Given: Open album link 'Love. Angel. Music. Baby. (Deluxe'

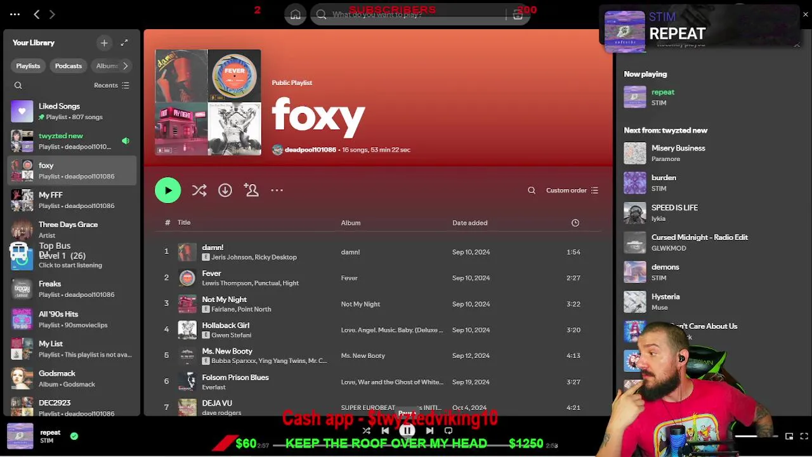Looking at the screenshot, I should [392, 330].
